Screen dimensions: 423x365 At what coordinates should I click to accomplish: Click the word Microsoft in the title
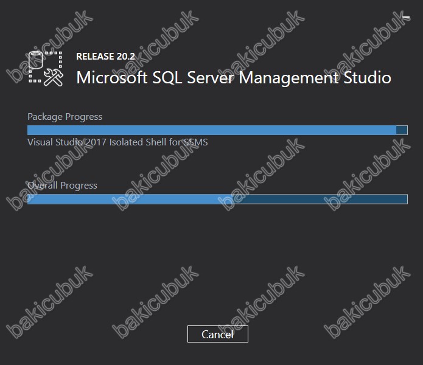pos(112,77)
